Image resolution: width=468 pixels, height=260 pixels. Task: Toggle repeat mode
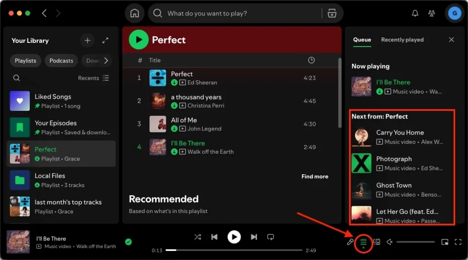[271, 237]
